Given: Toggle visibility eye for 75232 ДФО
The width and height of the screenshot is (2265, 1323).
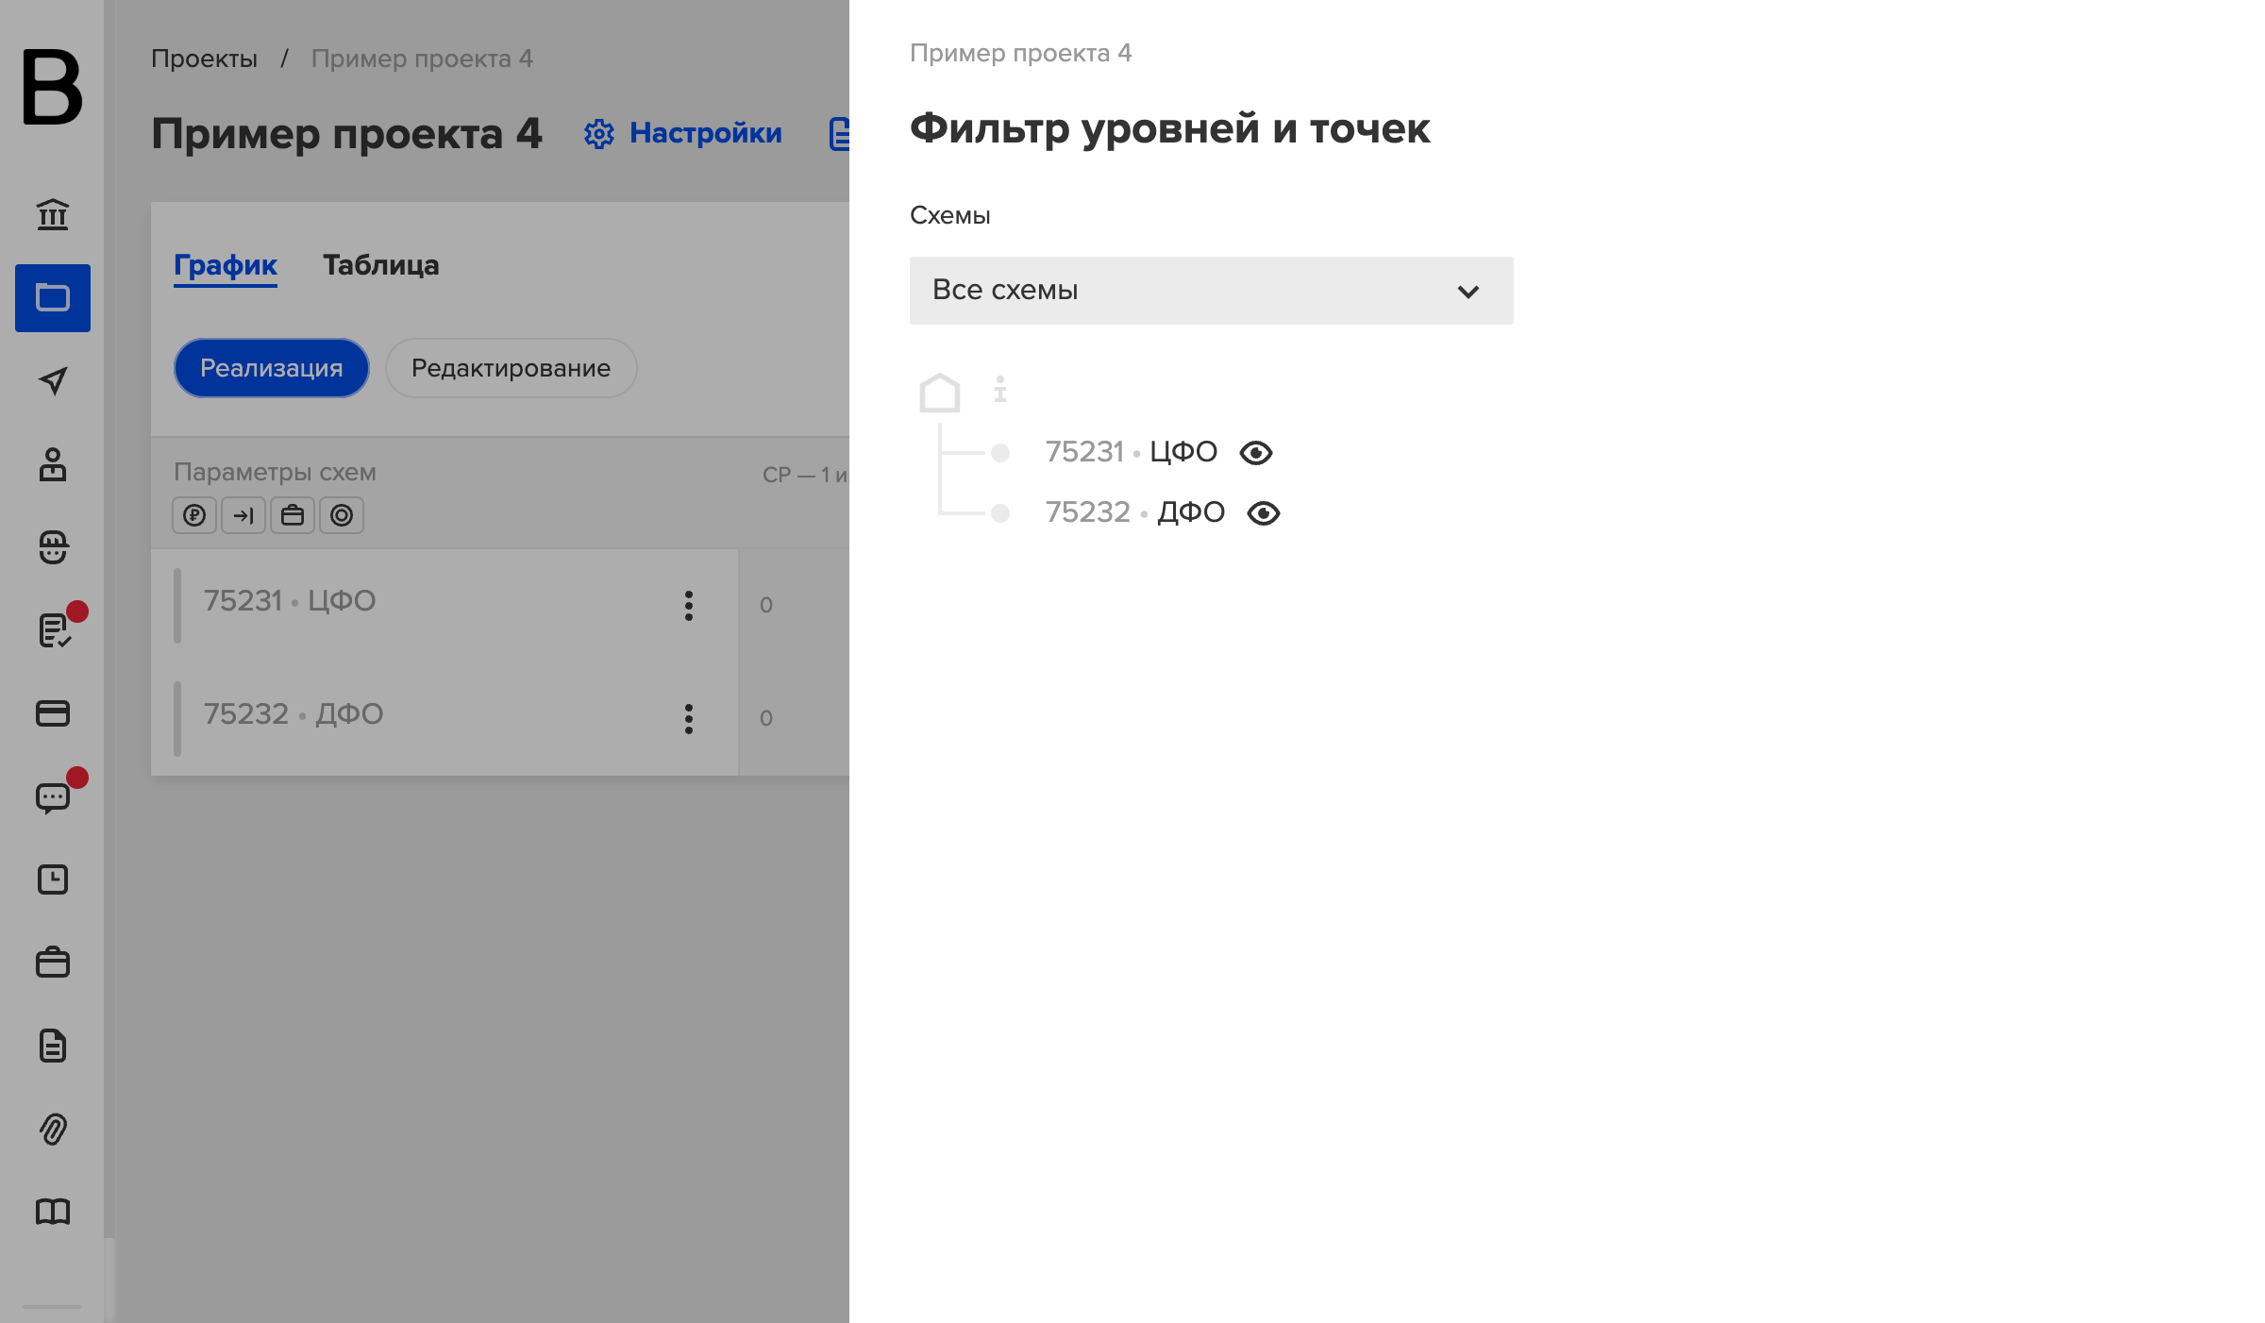Looking at the screenshot, I should [1264, 513].
